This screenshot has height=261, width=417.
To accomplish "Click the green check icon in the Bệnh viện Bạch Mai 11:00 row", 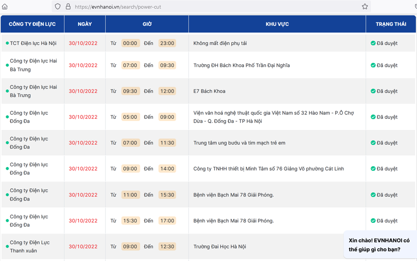I will [373, 195].
